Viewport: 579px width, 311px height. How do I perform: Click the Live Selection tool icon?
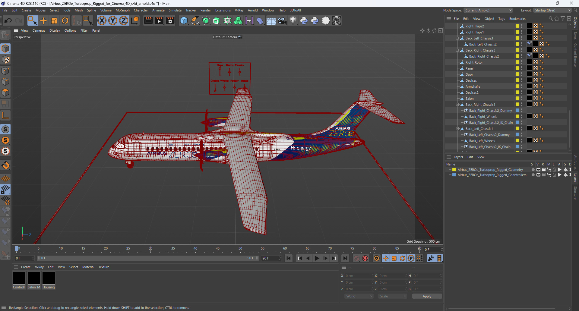click(x=32, y=20)
